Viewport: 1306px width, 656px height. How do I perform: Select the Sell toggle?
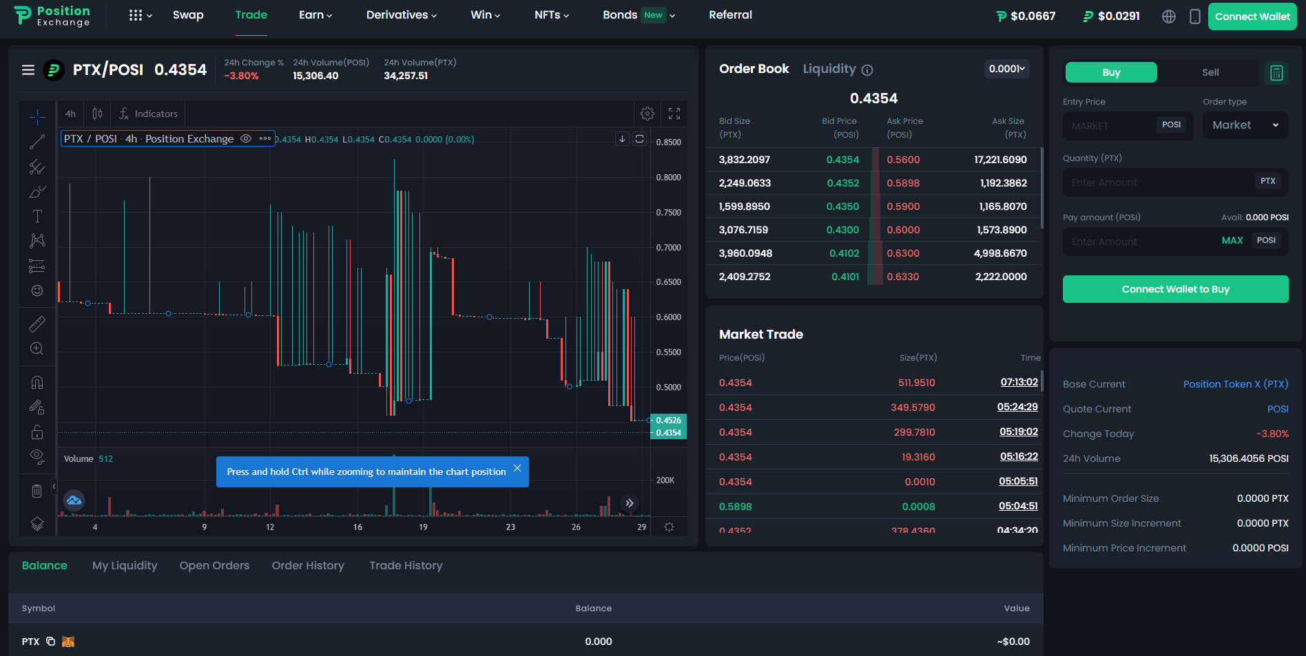tap(1210, 72)
